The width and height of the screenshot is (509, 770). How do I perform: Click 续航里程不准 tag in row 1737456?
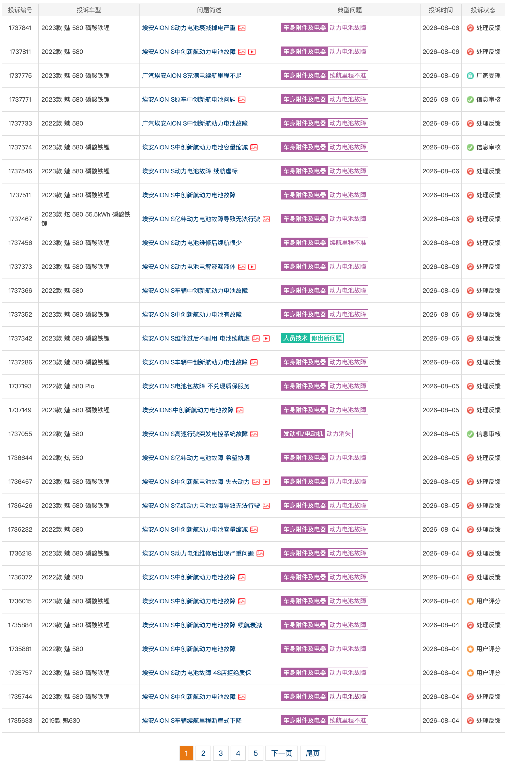(x=348, y=243)
